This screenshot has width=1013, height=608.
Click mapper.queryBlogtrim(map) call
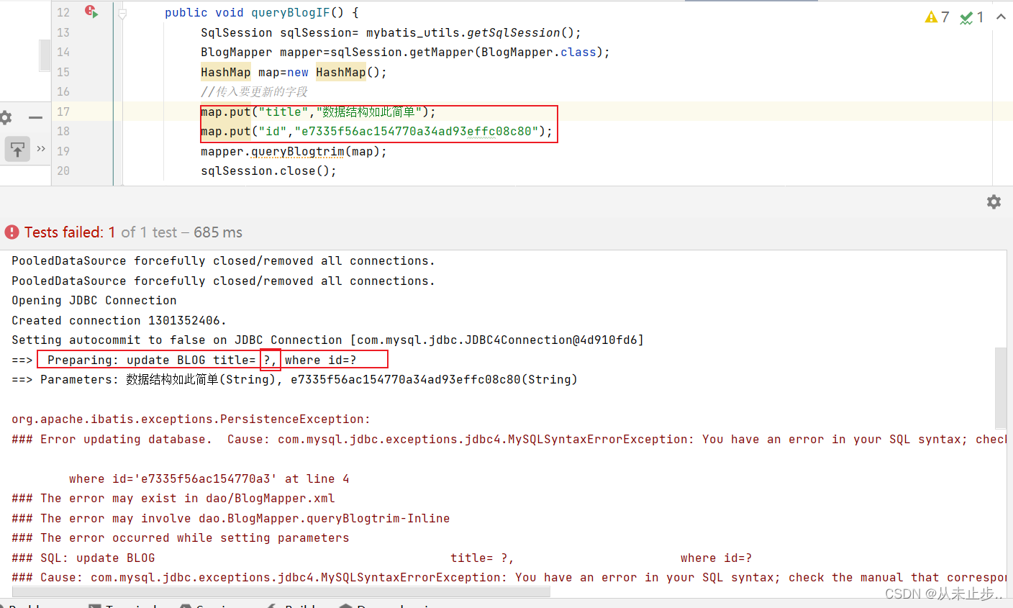(294, 151)
